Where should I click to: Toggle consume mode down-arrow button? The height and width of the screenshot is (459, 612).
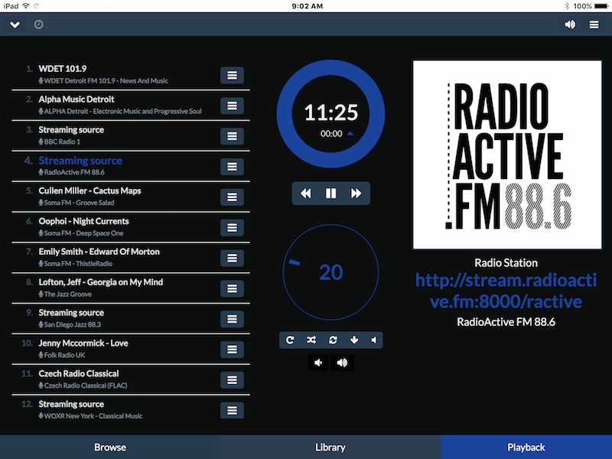pyautogui.click(x=354, y=340)
